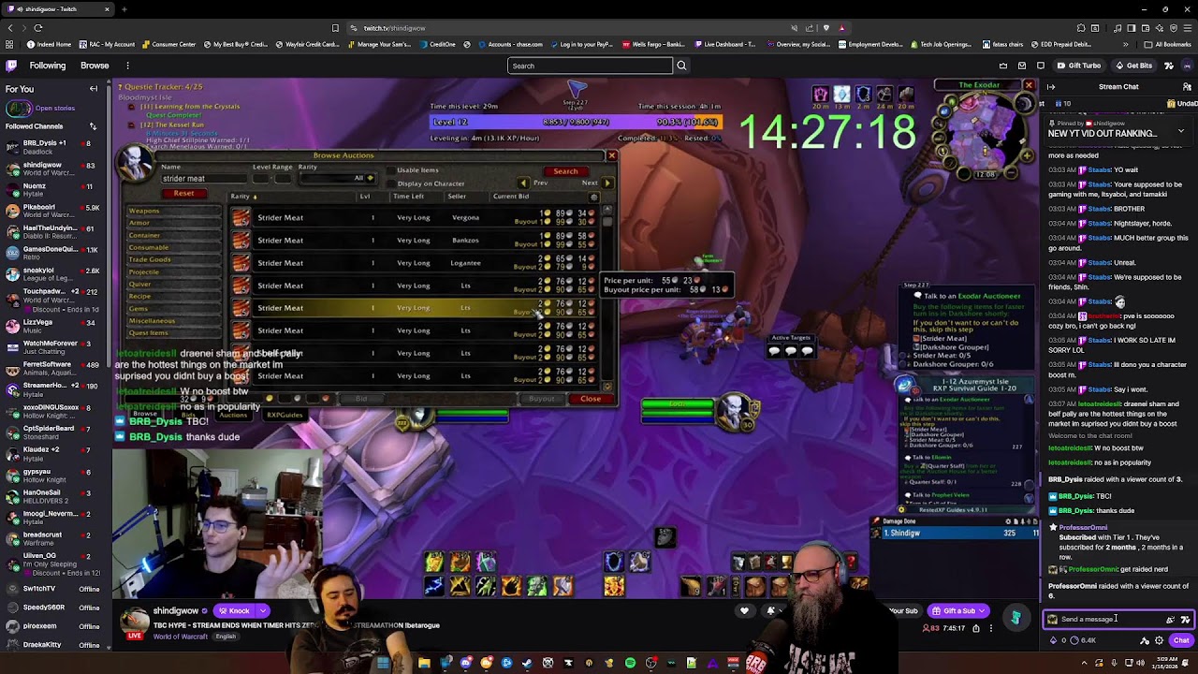The image size is (1198, 674).
Task: Click the Reset button in auction browser
Action: tap(183, 194)
